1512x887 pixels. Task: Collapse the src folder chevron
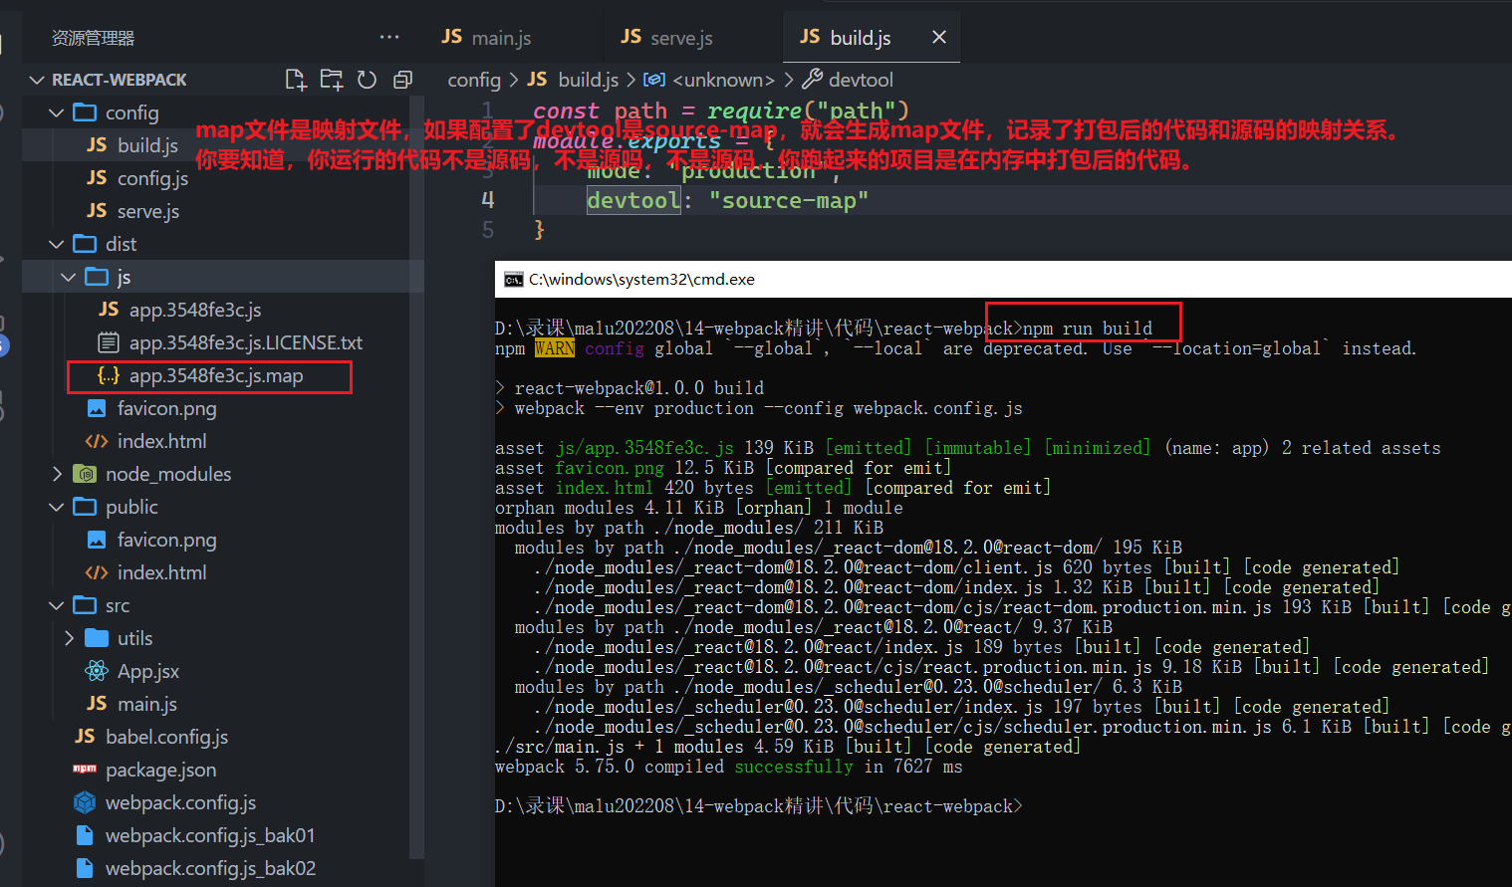coord(57,605)
